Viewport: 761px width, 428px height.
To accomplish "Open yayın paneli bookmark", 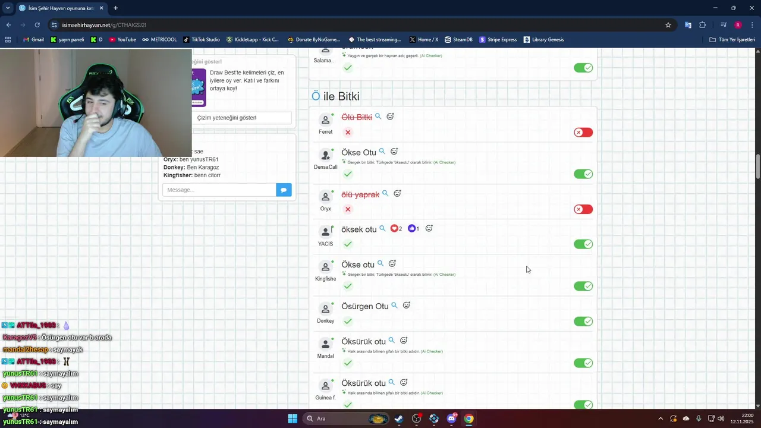I will 67,39.
